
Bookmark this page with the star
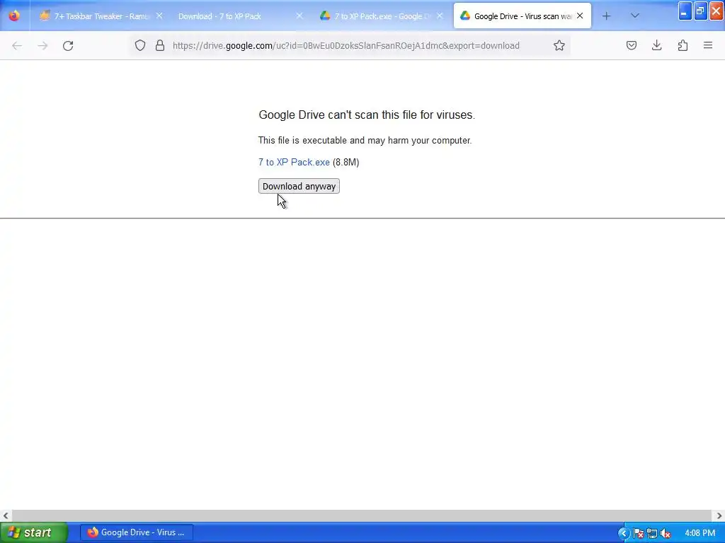pyautogui.click(x=559, y=45)
